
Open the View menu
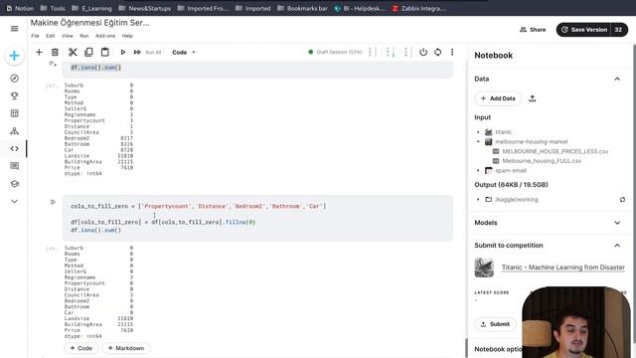(68, 36)
